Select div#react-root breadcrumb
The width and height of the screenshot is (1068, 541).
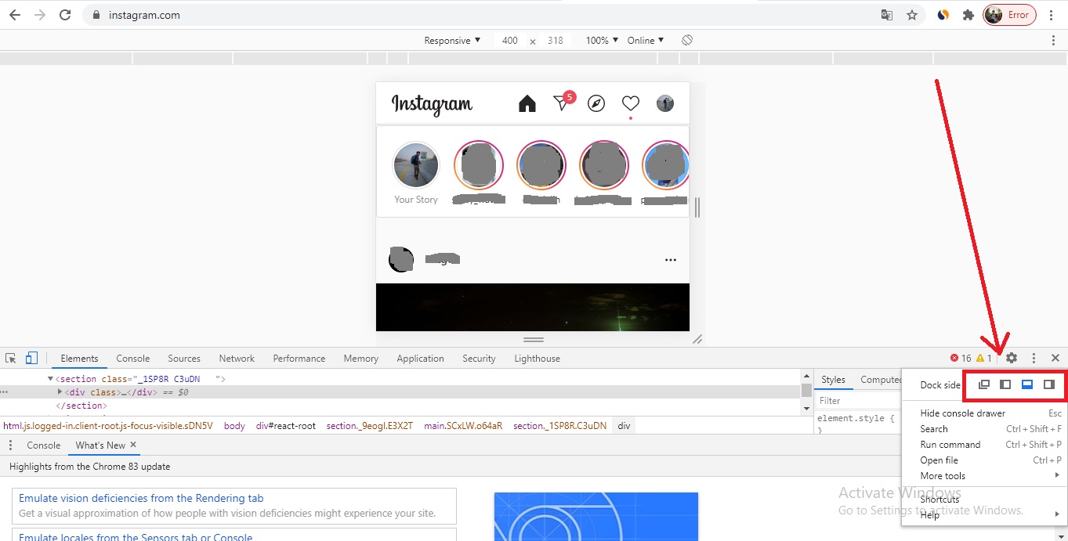(x=286, y=426)
